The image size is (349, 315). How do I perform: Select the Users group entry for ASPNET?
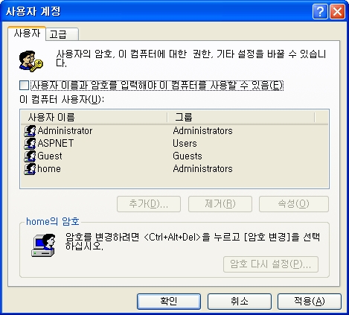point(185,144)
